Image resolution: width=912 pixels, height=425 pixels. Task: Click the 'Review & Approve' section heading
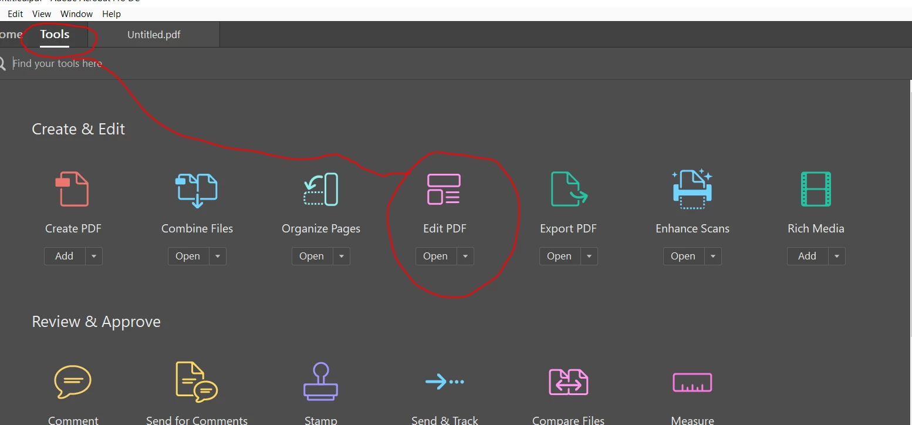tap(96, 322)
